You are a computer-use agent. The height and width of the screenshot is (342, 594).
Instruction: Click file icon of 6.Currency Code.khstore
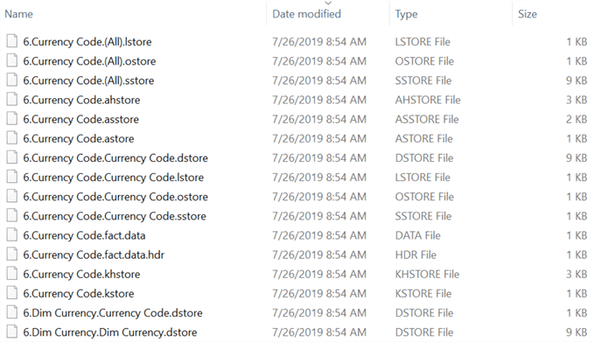pos(11,274)
